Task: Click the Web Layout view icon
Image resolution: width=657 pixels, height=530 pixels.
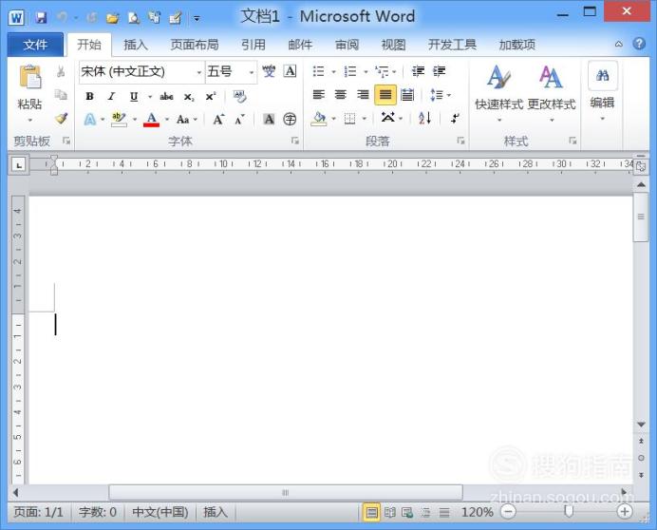Action: point(407,512)
